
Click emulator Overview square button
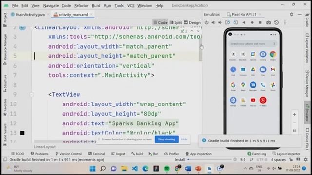coord(260,23)
